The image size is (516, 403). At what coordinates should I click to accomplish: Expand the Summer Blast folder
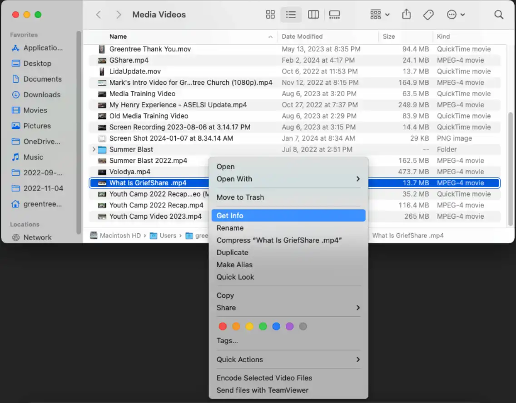click(94, 149)
